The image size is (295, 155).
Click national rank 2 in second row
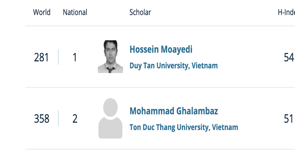(x=75, y=119)
